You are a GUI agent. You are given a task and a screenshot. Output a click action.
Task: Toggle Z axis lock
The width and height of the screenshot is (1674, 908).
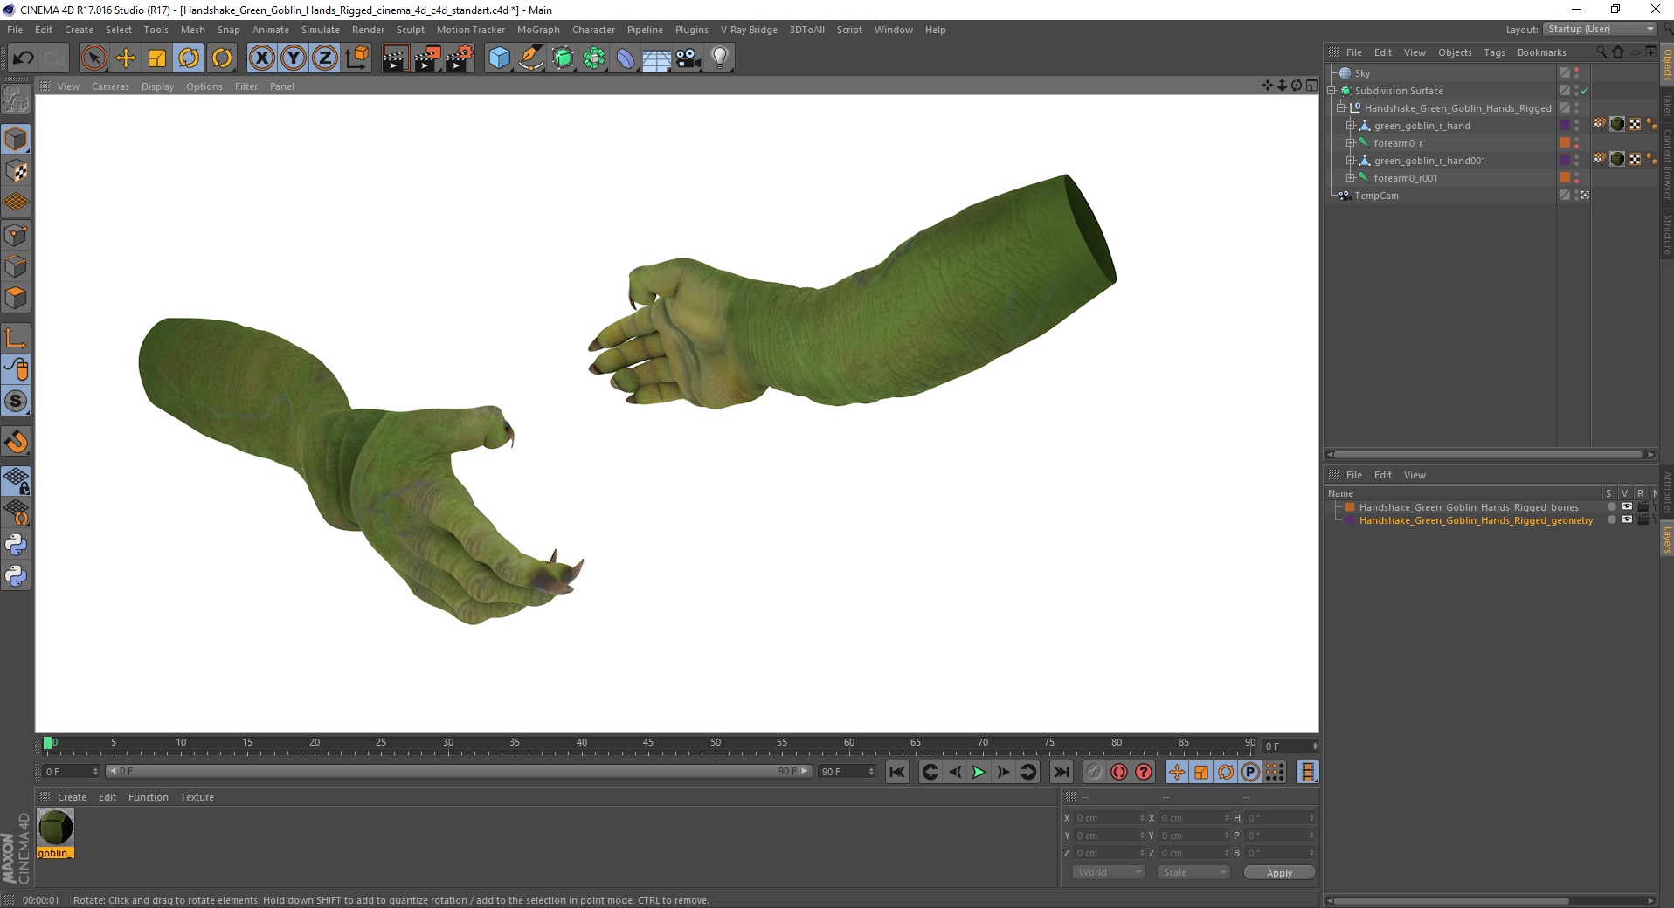325,58
